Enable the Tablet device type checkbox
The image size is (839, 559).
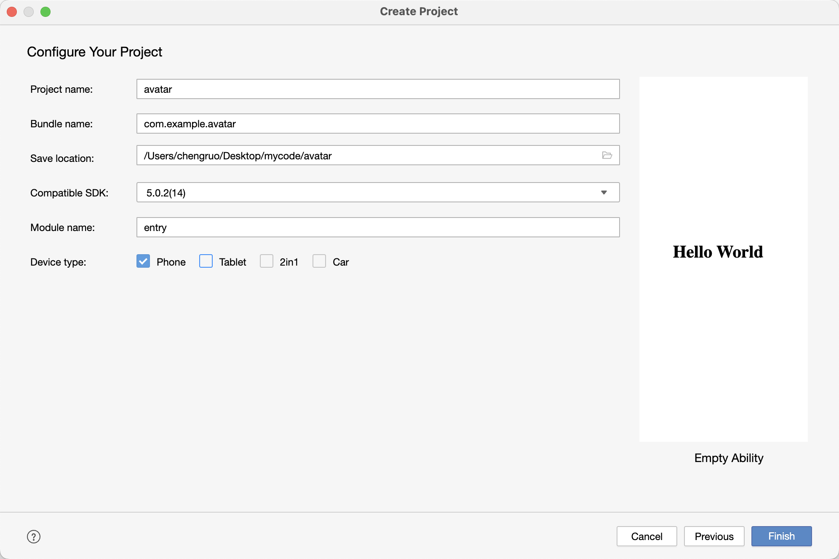tap(206, 261)
